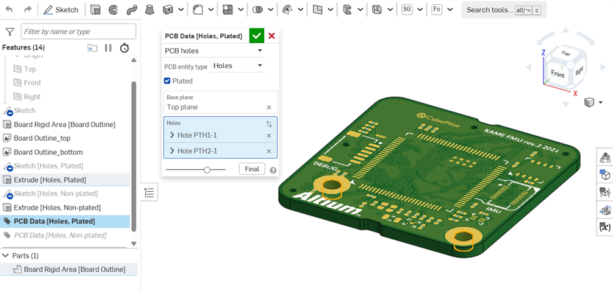Select the Plane tool
The width and height of the screenshot is (613, 291).
317,10
